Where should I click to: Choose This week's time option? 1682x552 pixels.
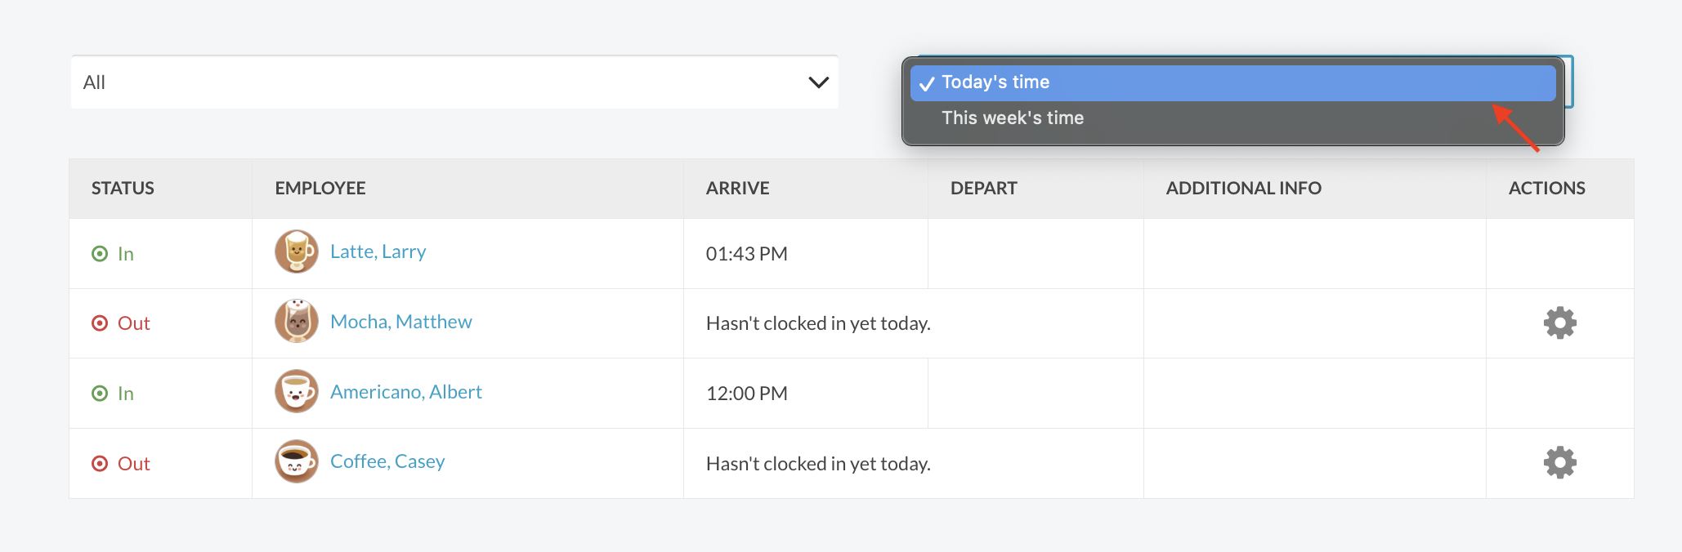tap(1013, 118)
